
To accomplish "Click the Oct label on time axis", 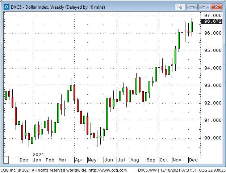I will click(x=164, y=160).
